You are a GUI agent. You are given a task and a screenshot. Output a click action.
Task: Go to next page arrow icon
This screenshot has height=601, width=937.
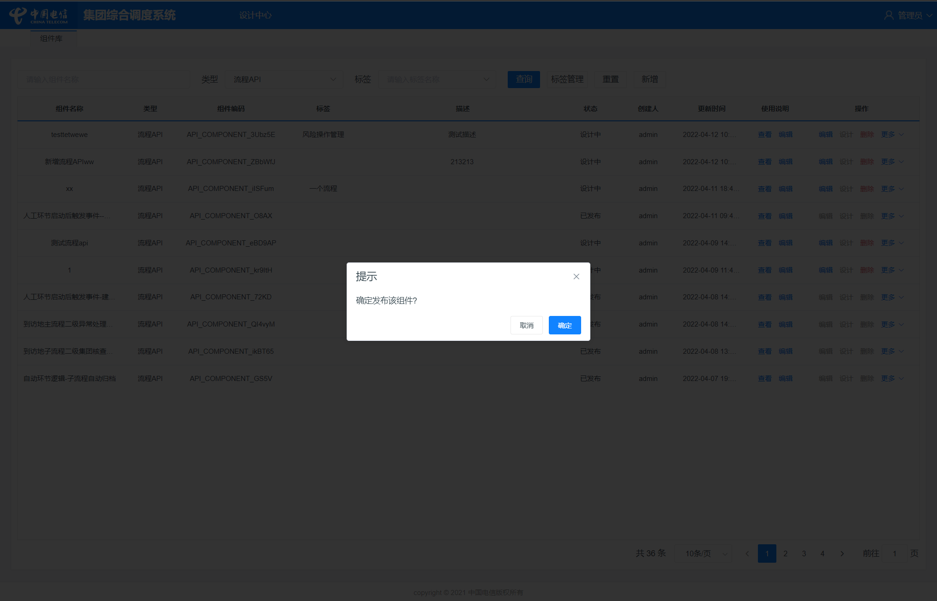(x=842, y=553)
